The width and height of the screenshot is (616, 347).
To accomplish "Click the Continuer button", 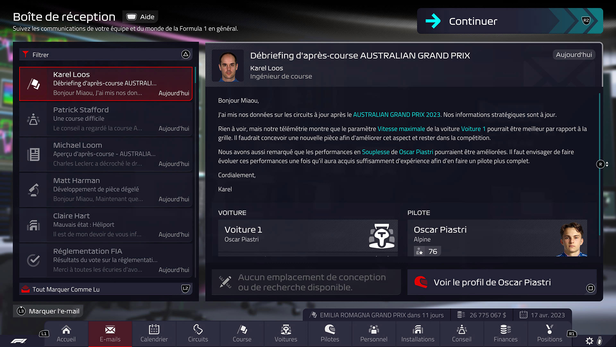I will coord(510,21).
